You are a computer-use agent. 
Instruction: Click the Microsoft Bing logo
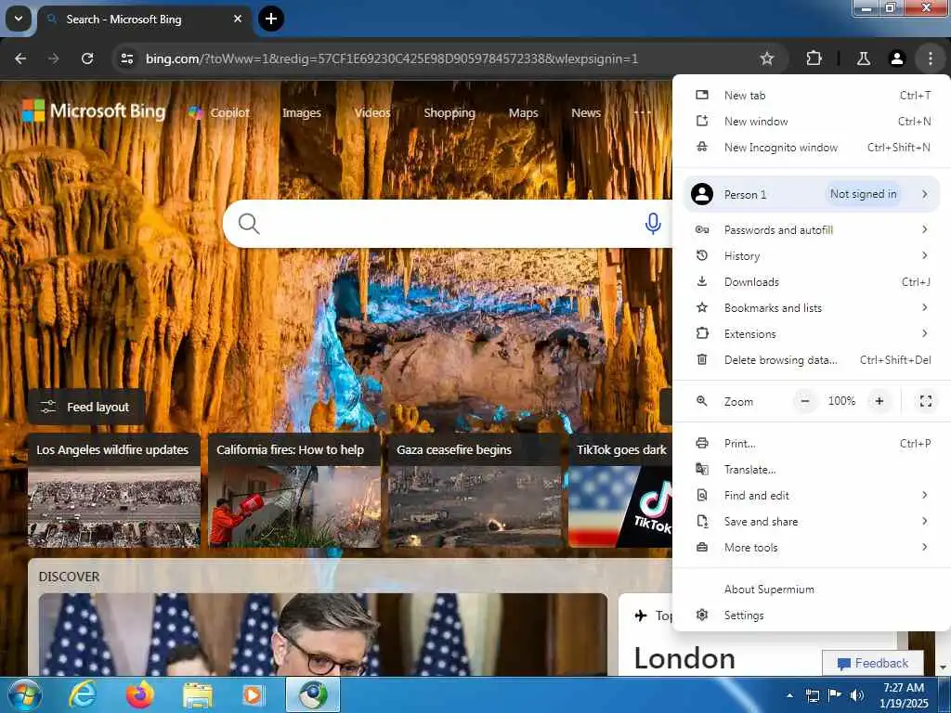coord(94,111)
